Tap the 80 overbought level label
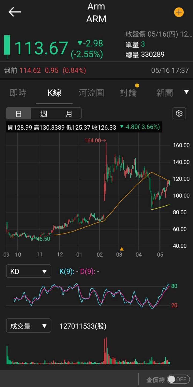This screenshot has height=387, width=193. 174,286
